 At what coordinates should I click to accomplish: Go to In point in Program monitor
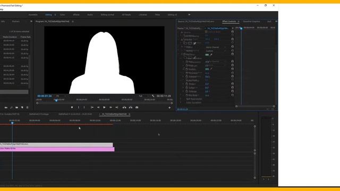point(92,107)
